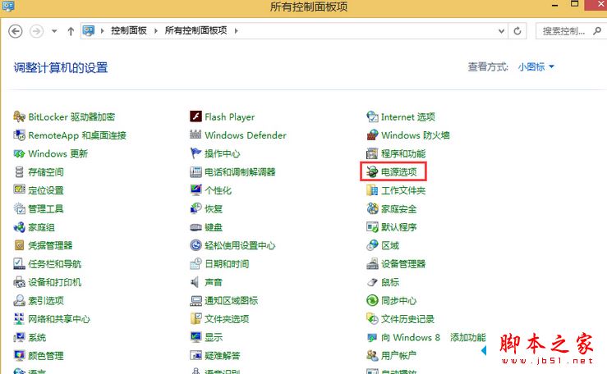Click the 家庭安全 link
Image resolution: width=607 pixels, height=374 pixels.
(399, 209)
